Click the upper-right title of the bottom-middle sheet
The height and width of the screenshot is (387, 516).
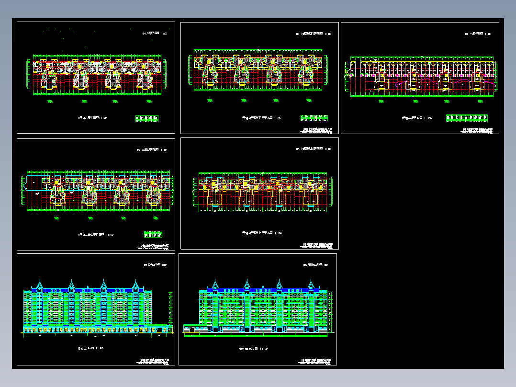[x=315, y=264]
